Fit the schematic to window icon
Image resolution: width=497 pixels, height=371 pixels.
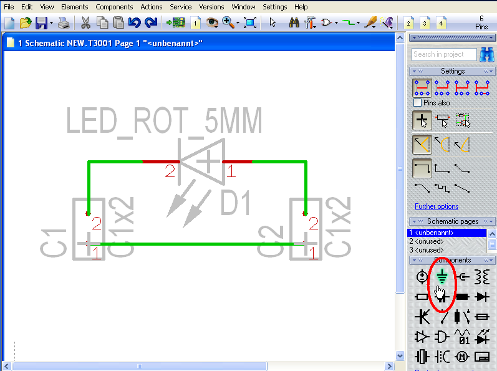click(x=250, y=23)
